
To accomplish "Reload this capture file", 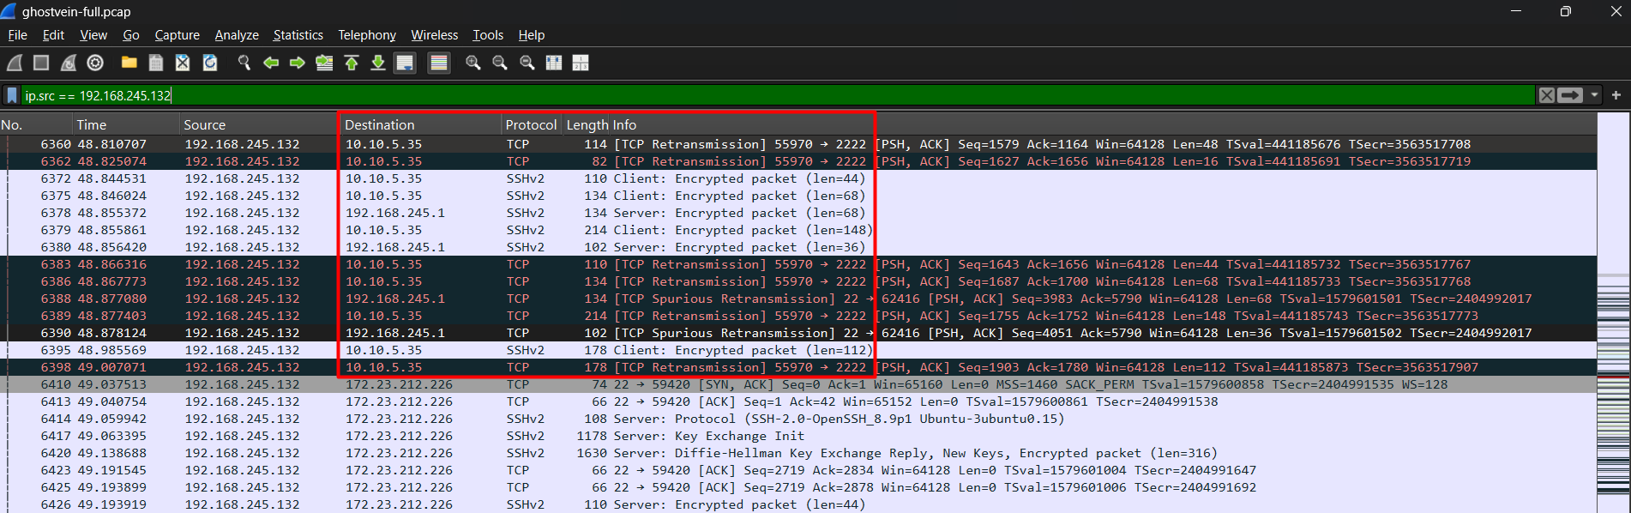I will point(210,63).
